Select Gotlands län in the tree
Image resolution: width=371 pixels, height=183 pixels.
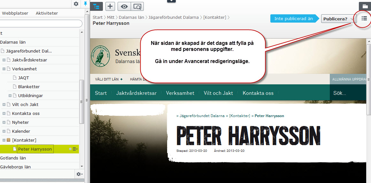[x=13, y=158]
